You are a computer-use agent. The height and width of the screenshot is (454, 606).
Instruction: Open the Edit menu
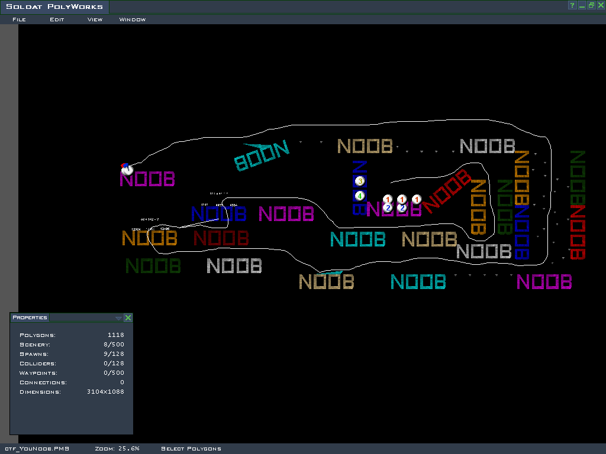(x=57, y=20)
